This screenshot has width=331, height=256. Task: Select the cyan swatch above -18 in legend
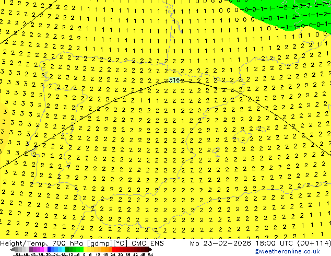(x=64, y=249)
